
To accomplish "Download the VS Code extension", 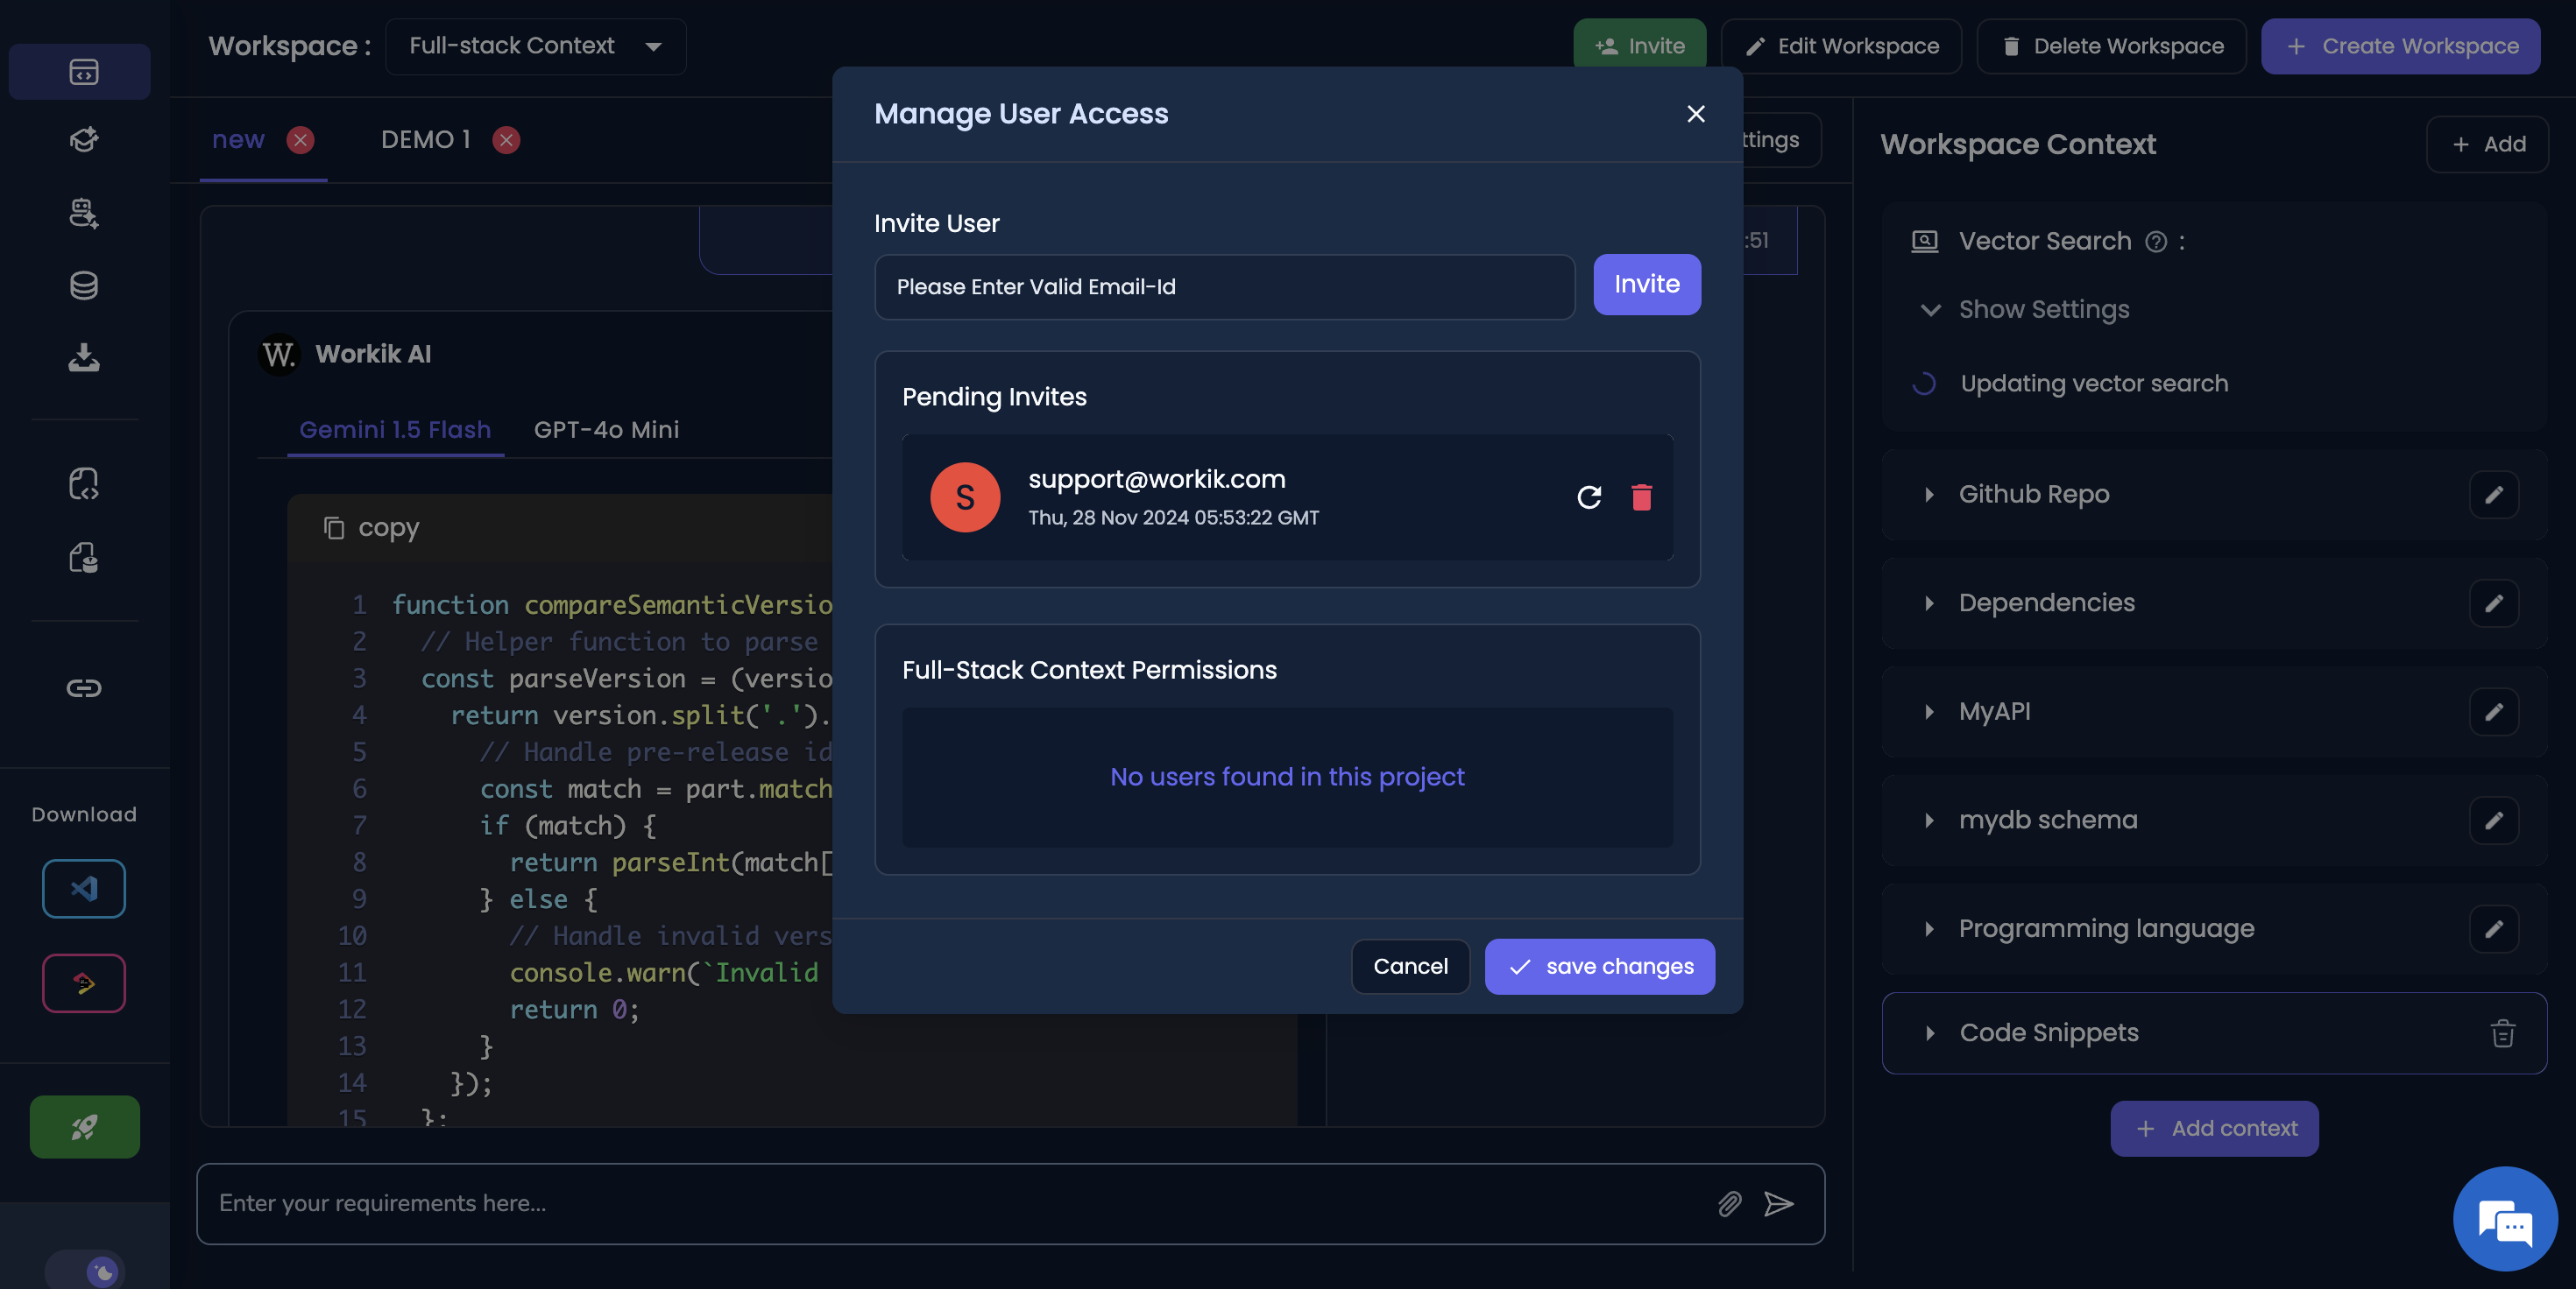I will tap(83, 887).
